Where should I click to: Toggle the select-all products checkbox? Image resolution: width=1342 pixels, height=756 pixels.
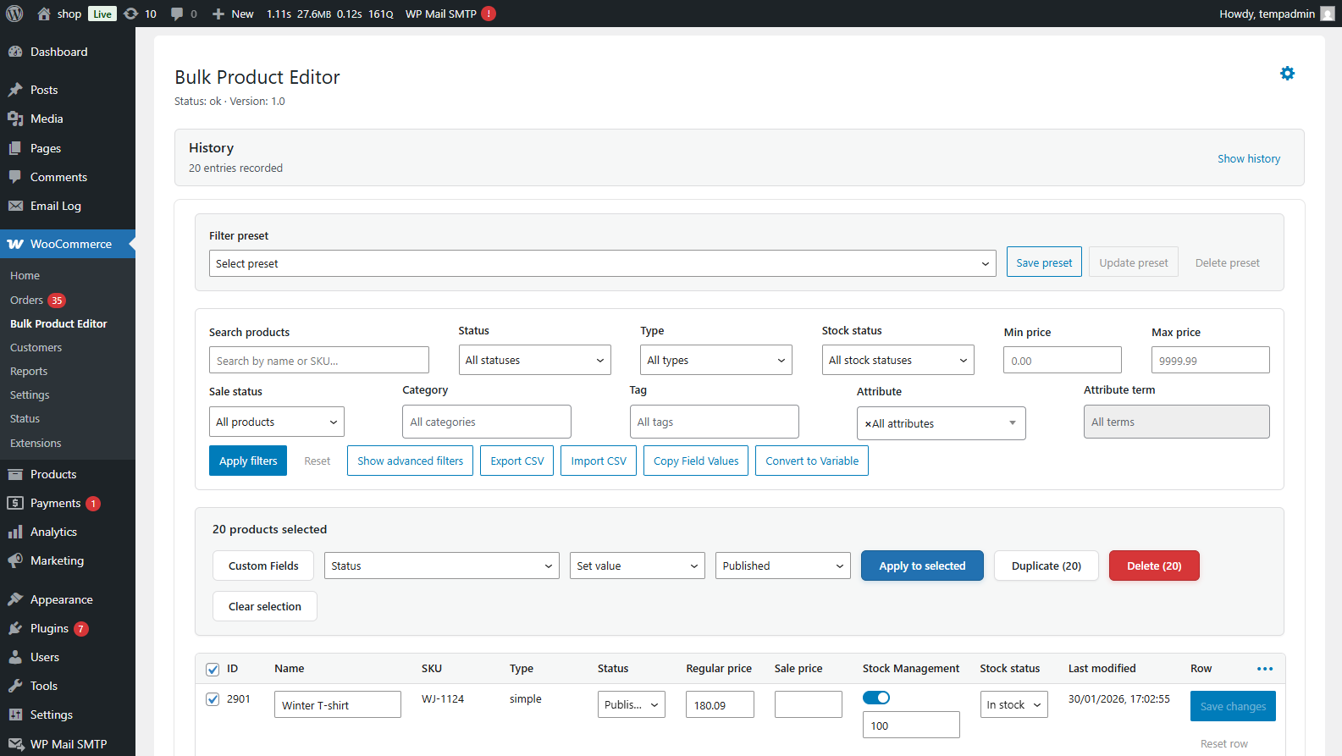(213, 670)
